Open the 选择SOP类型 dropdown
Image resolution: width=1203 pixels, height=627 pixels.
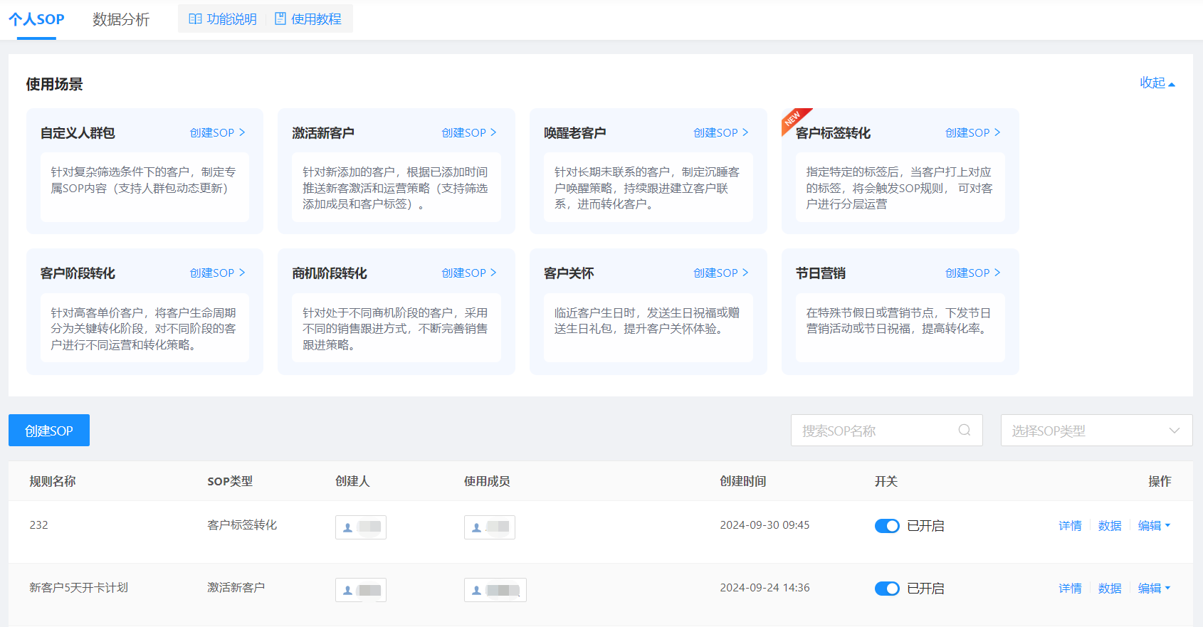(1096, 431)
